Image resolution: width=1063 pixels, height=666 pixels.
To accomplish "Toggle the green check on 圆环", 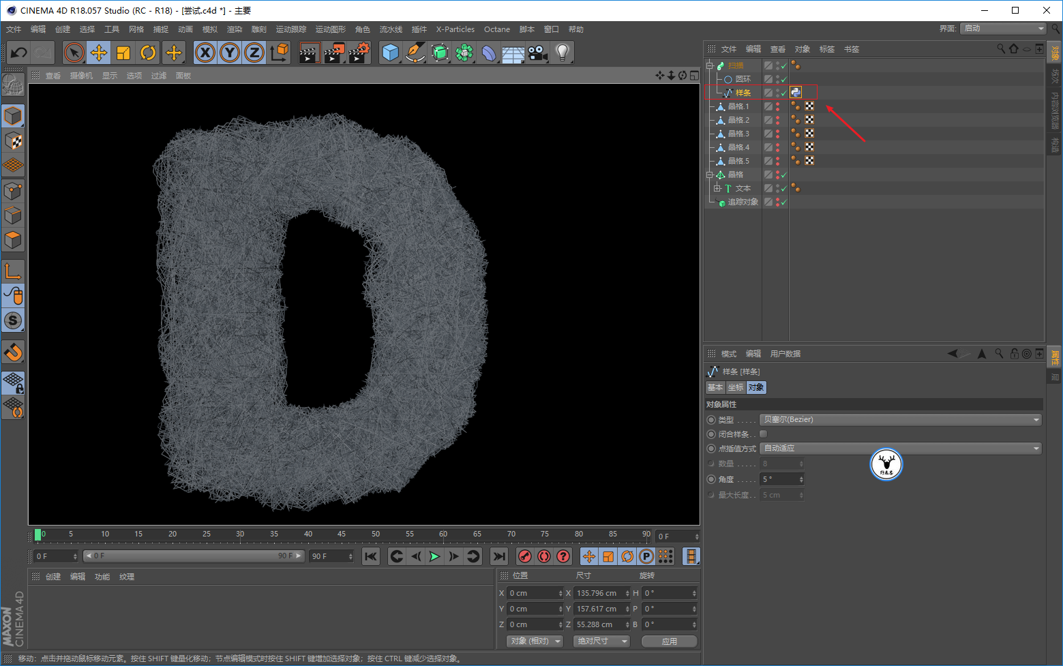I will 784,79.
